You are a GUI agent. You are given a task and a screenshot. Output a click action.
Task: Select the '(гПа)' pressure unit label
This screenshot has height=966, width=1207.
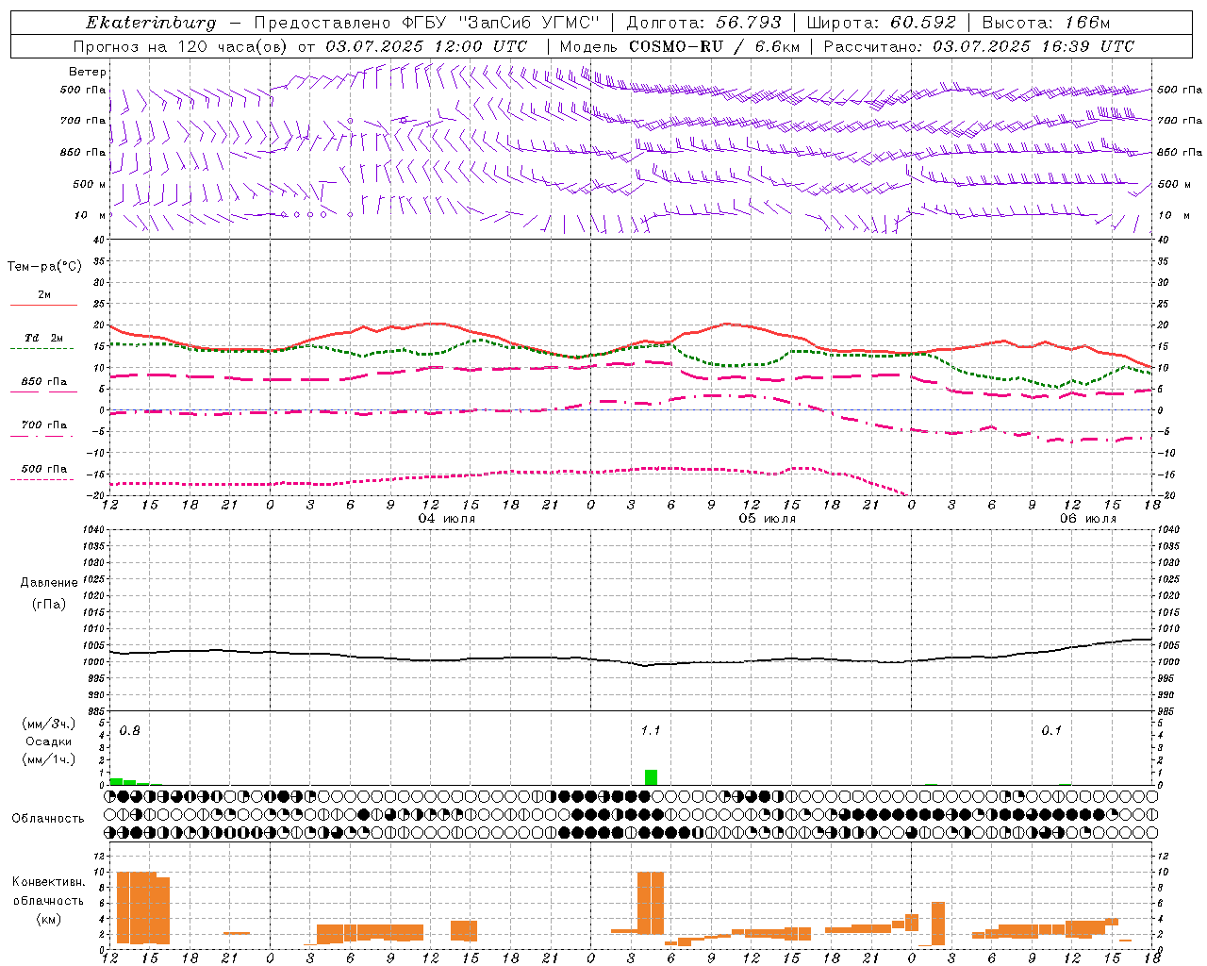pos(49,604)
